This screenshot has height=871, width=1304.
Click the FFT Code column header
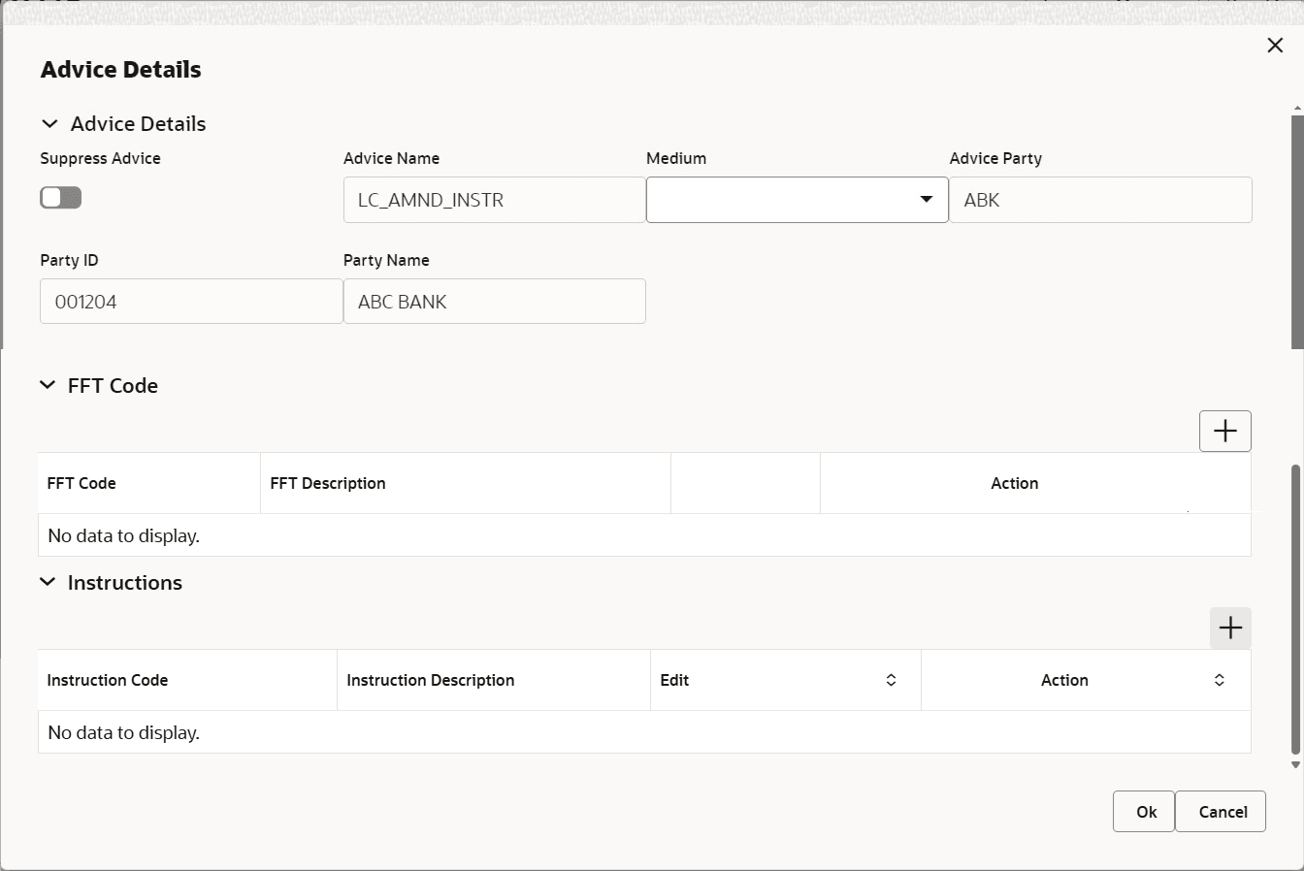click(149, 483)
